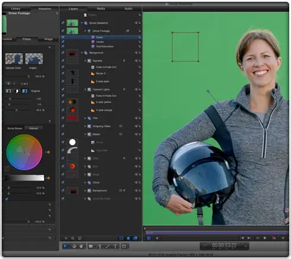Open the Layers tab

[73, 9]
